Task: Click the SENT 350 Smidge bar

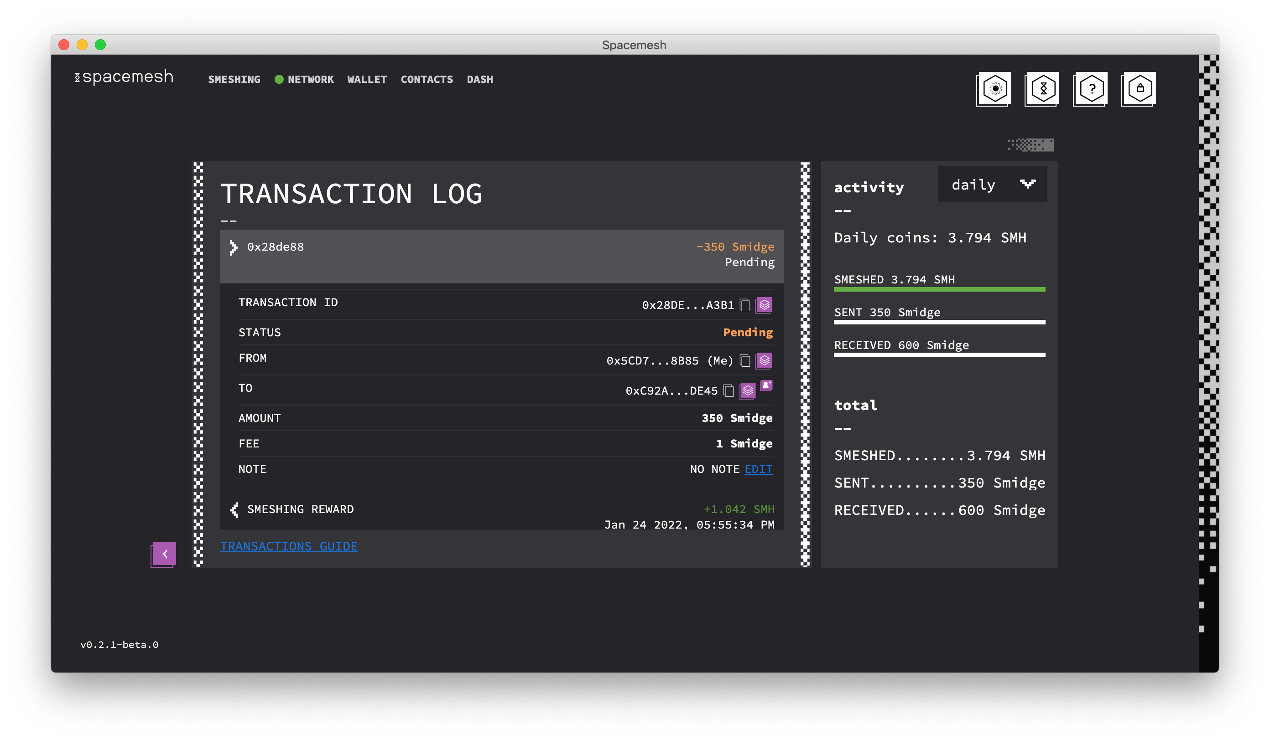Action: 940,322
